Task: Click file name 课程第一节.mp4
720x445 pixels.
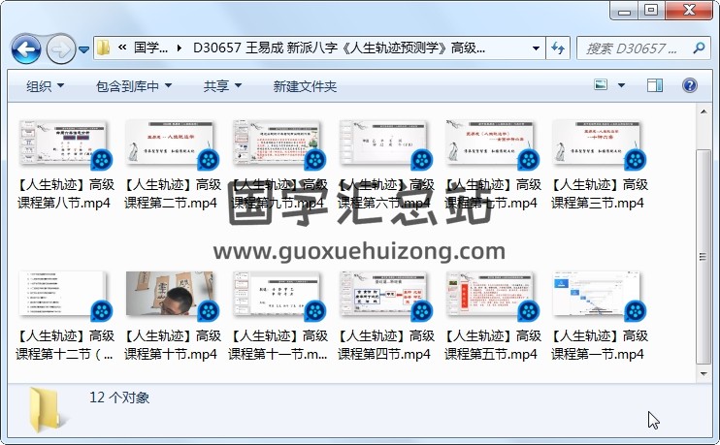Action: click(598, 354)
